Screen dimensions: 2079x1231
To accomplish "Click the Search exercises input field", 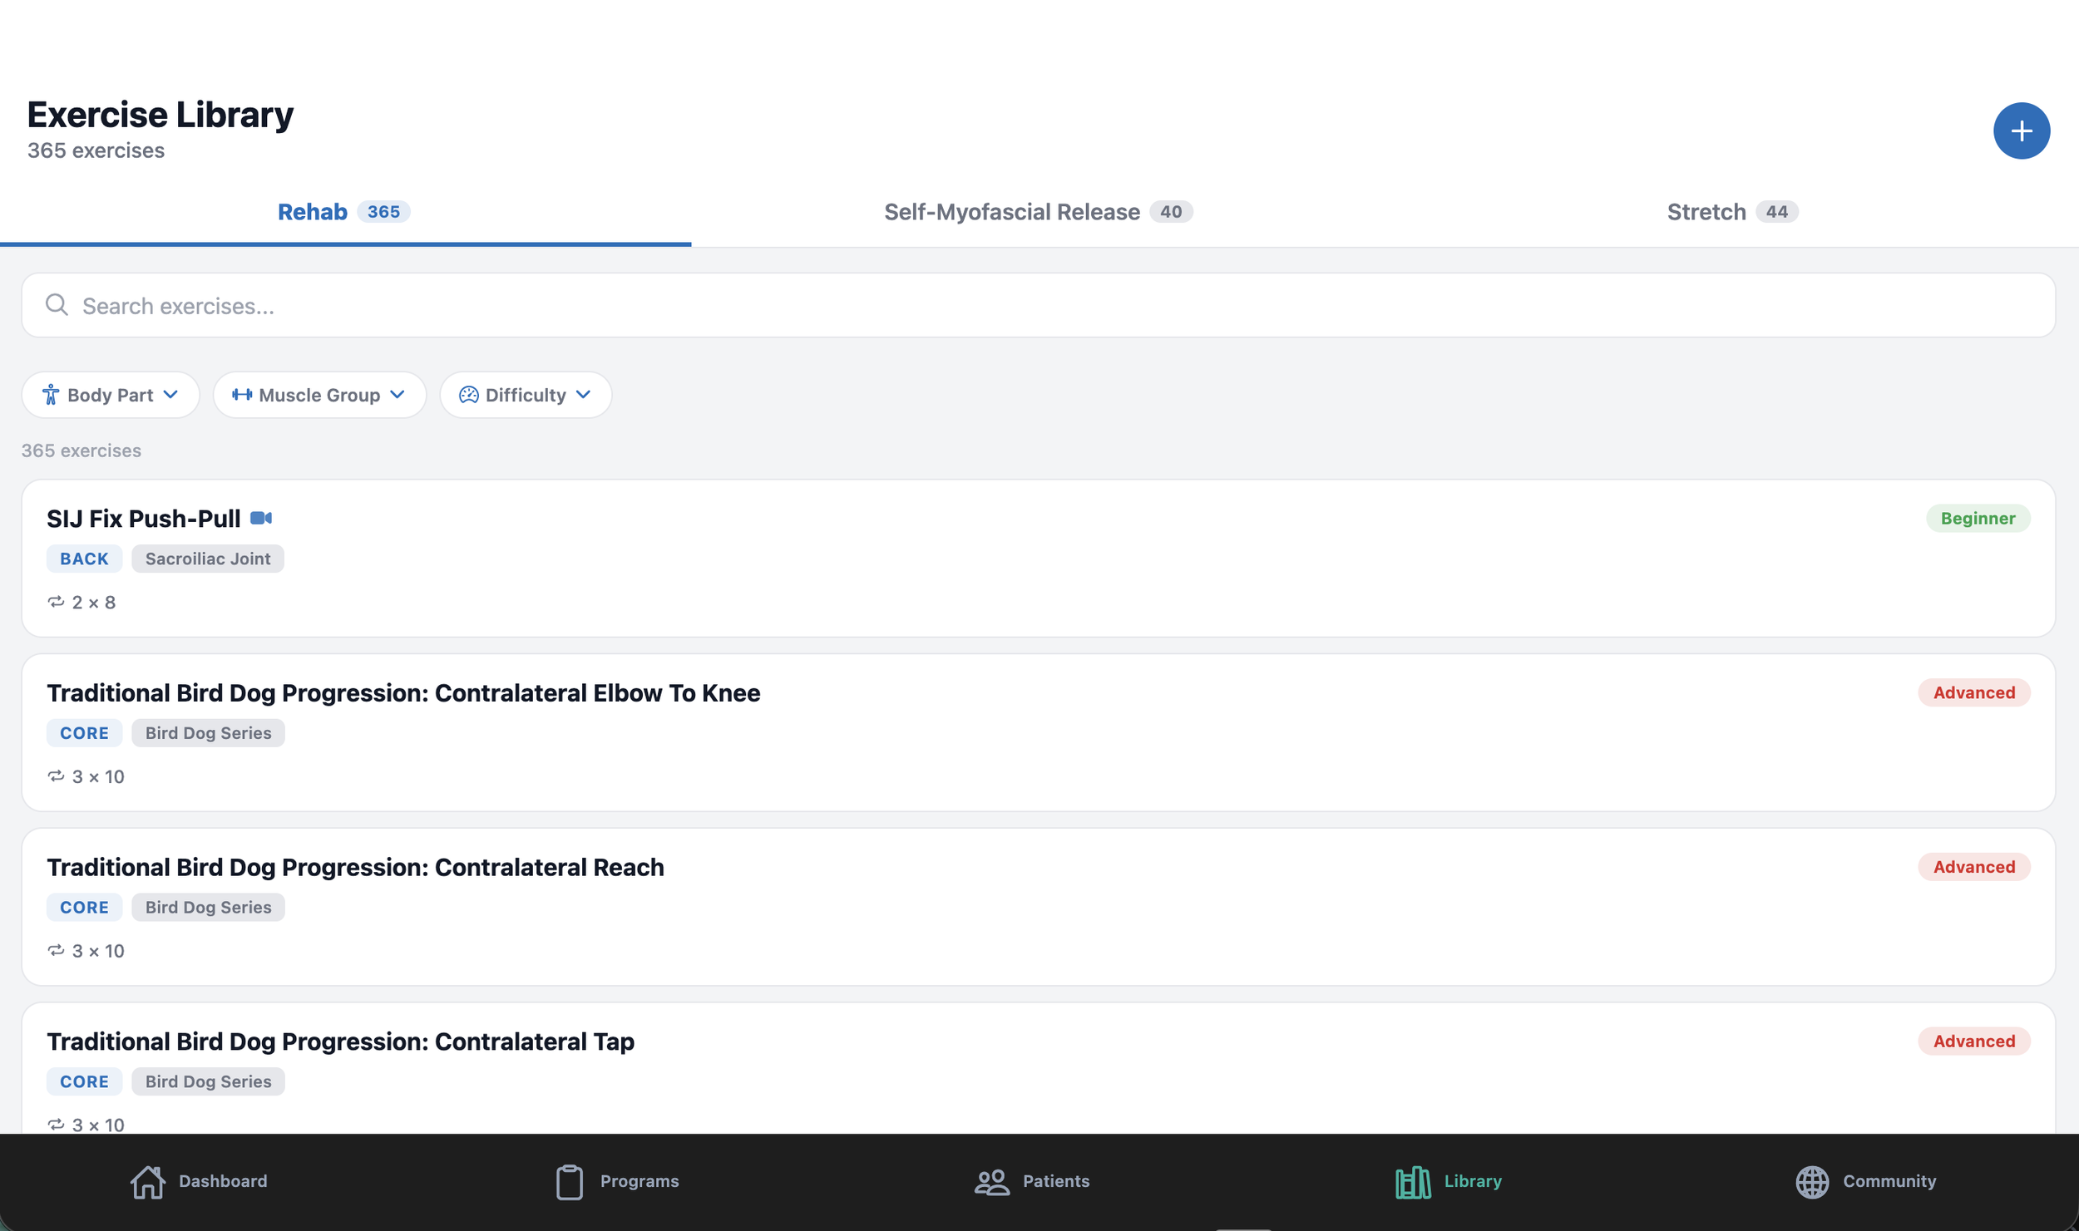I will [x=1039, y=305].
